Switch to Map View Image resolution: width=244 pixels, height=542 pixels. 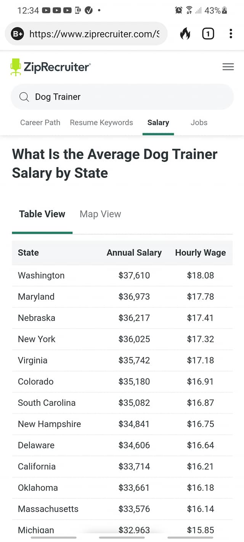coord(100,214)
